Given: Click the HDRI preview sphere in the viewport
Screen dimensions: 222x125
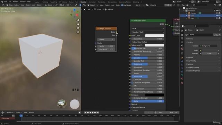Looking at the screenshot, I should (x=62, y=103).
